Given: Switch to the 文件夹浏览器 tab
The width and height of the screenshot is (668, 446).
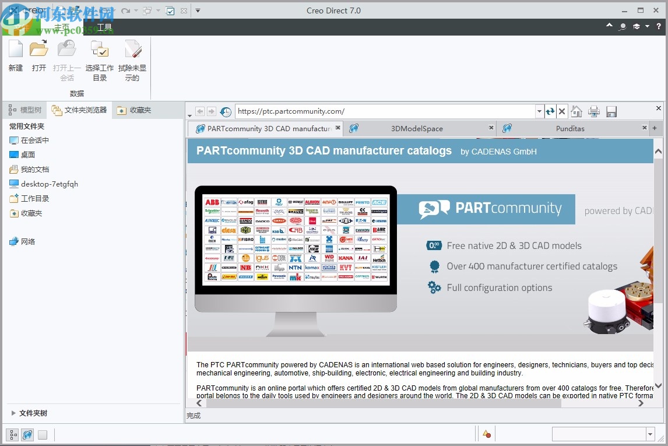Looking at the screenshot, I should [x=79, y=110].
